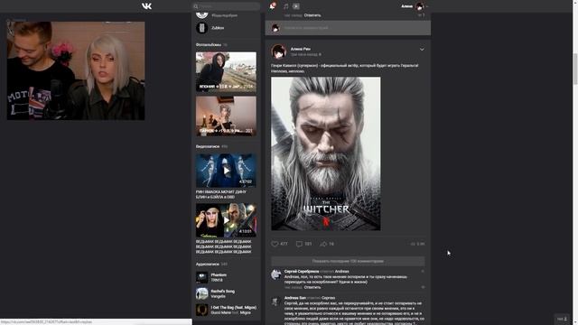This screenshot has height=325, width=578.
Task: Like the post with heart icon
Action: tap(275, 244)
